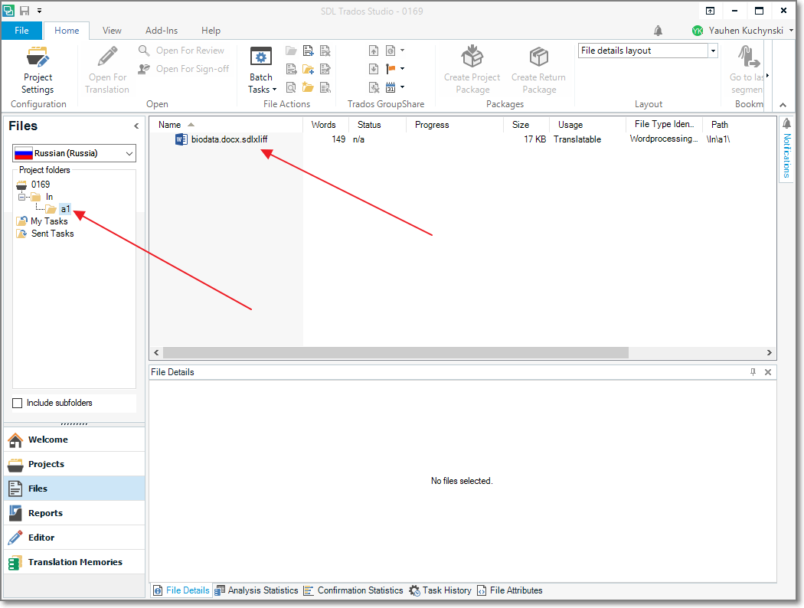Expand dropdown arrow next to globe document icon
This screenshot has width=804, height=608.
point(403,51)
